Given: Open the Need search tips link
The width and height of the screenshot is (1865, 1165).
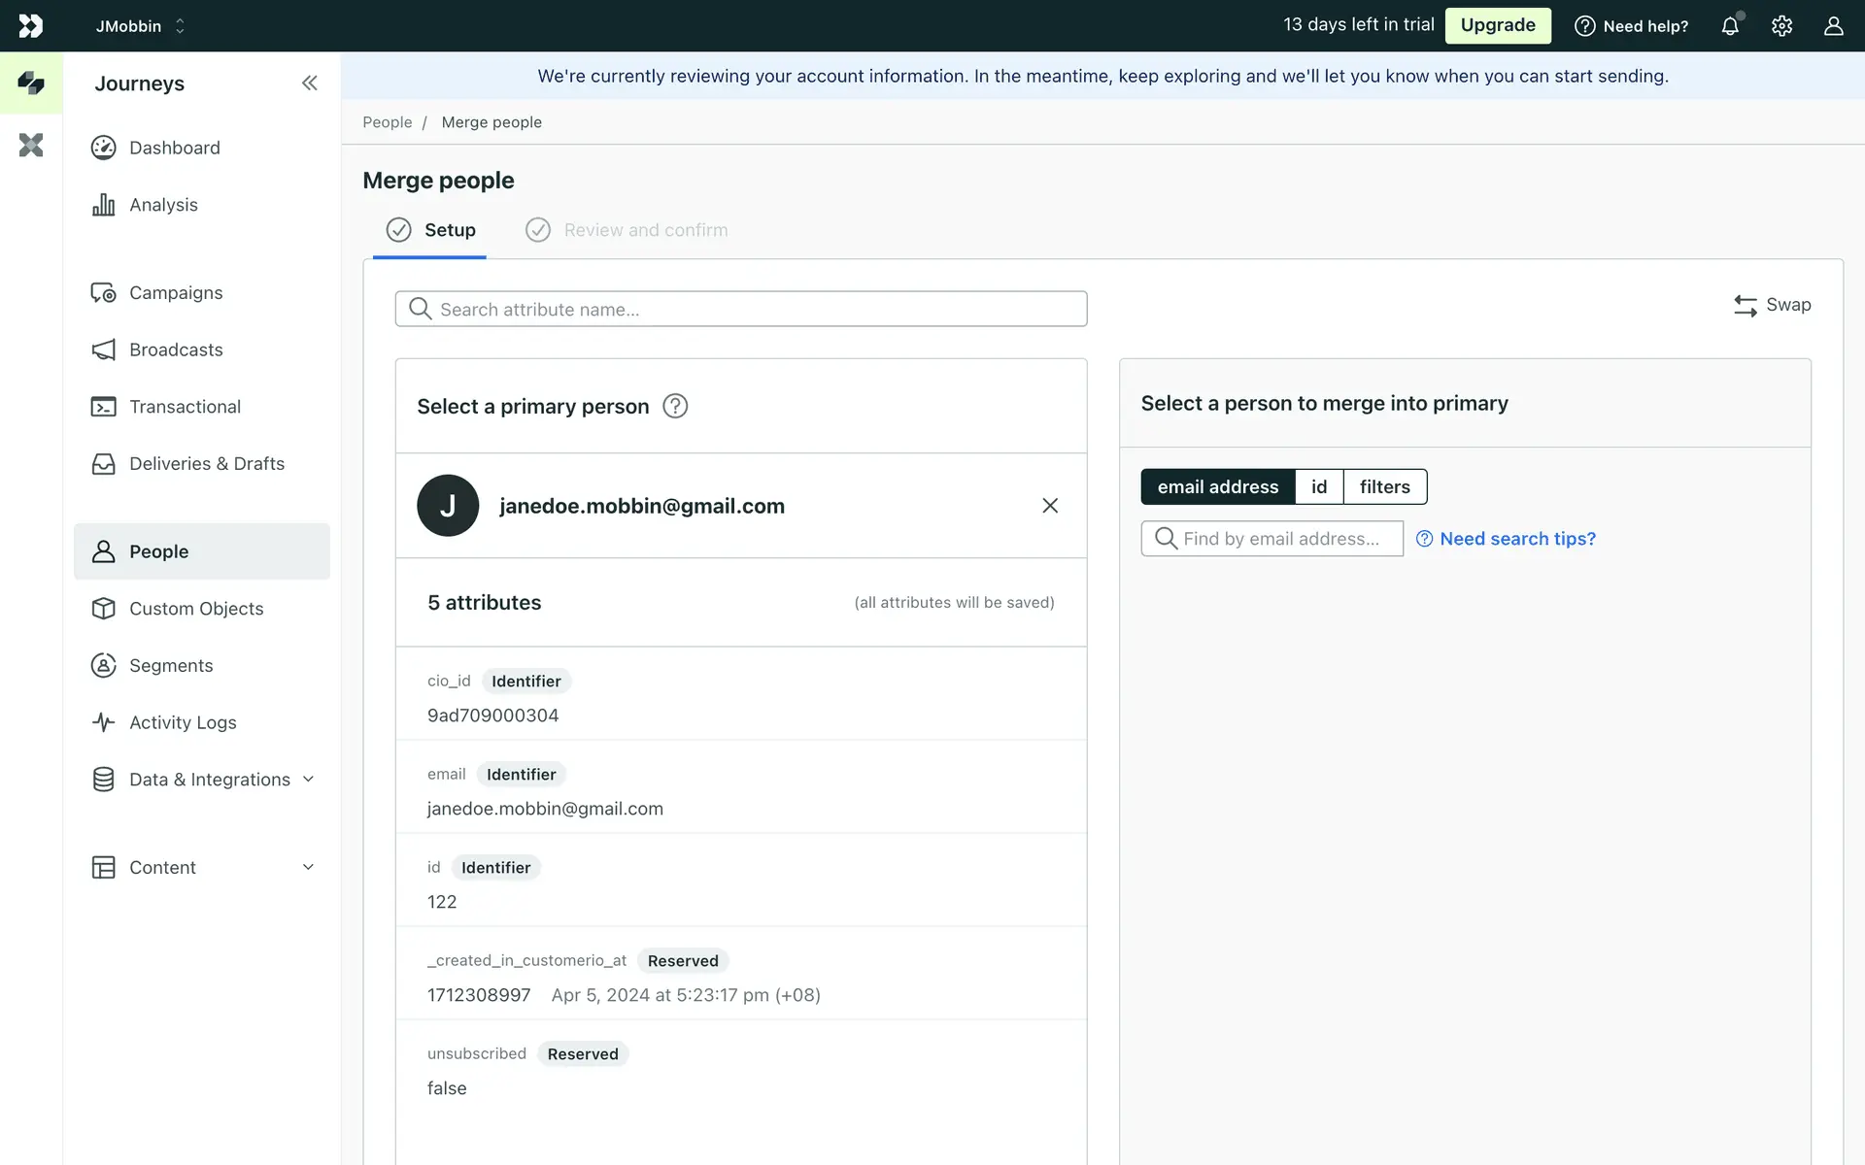Looking at the screenshot, I should coord(1516,539).
